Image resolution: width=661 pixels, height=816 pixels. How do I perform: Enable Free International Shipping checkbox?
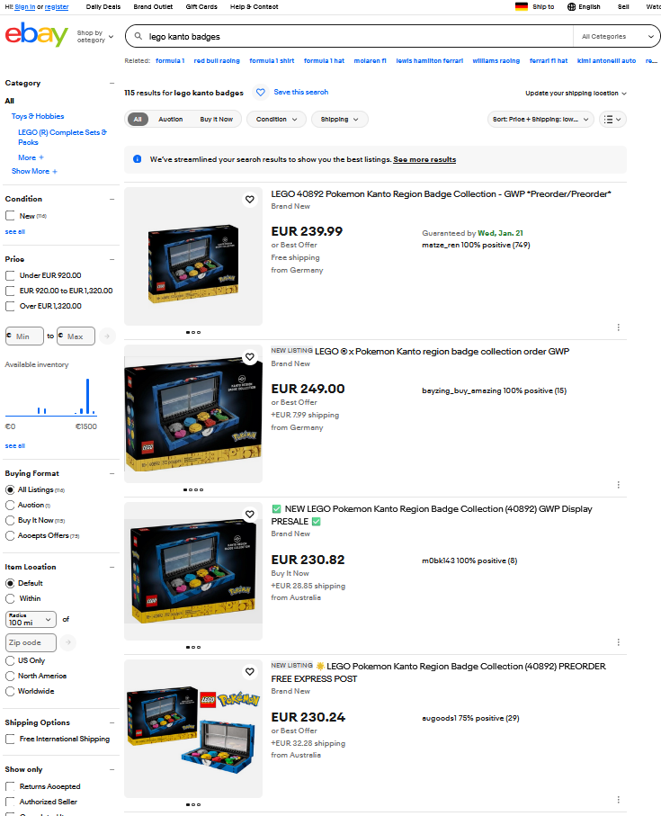tap(10, 739)
